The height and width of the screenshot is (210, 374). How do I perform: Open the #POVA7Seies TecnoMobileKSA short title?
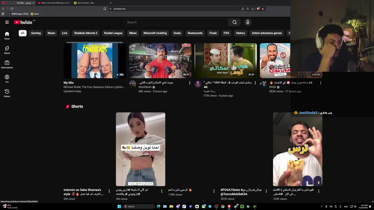[x=241, y=192]
